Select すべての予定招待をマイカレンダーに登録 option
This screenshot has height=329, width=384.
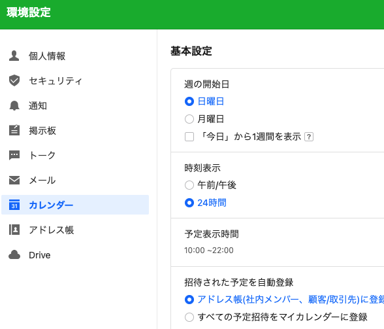point(189,317)
